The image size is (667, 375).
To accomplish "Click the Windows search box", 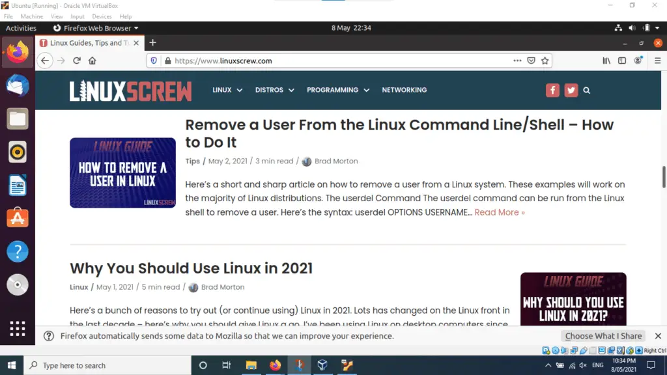I will (x=107, y=365).
